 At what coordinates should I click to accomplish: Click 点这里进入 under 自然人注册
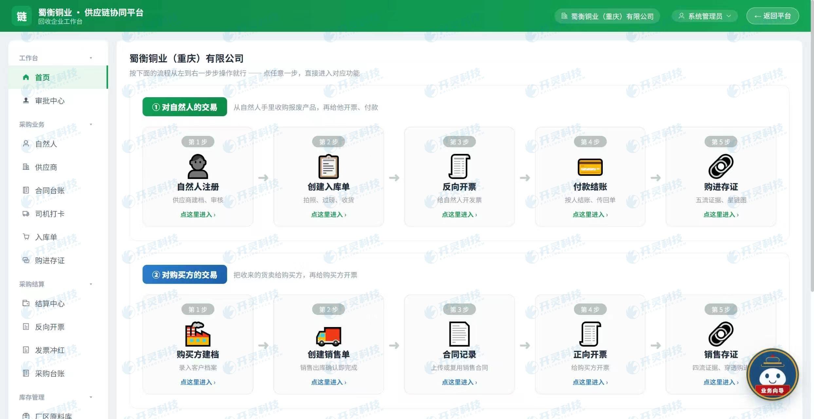198,214
